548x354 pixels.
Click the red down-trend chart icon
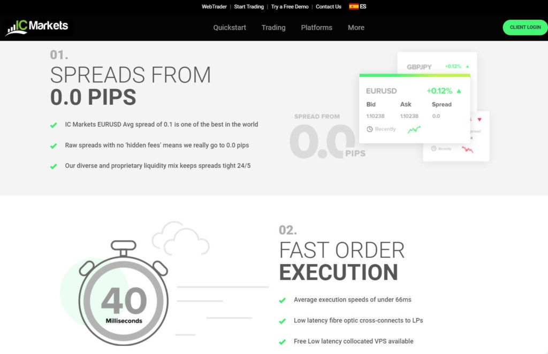point(468,149)
